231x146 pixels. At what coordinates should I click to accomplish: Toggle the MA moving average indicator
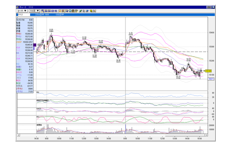click(46, 11)
